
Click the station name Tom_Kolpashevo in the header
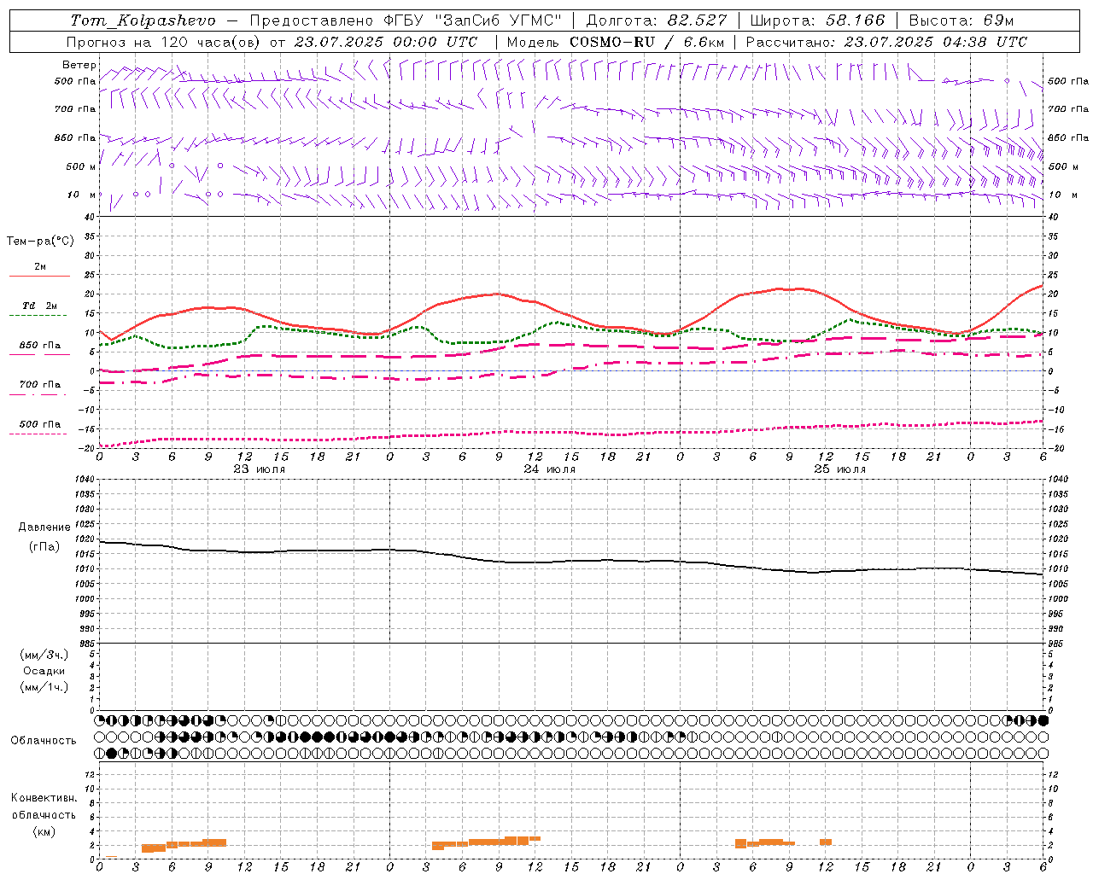(143, 20)
